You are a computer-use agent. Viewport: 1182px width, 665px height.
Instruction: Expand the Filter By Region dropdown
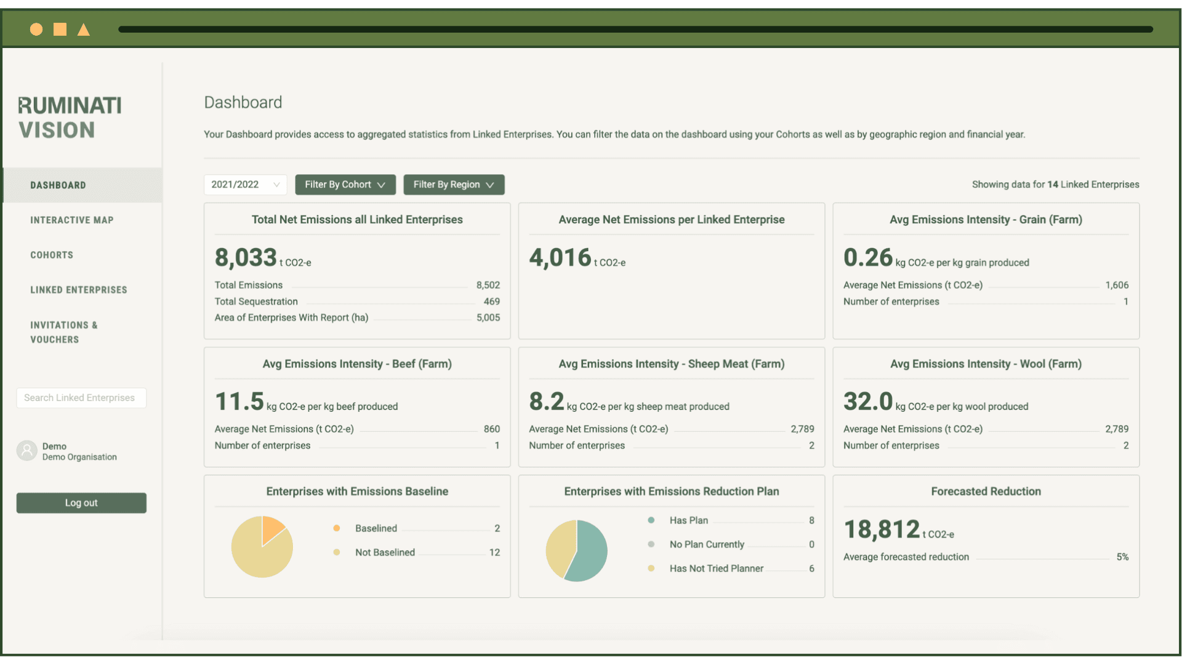(454, 184)
